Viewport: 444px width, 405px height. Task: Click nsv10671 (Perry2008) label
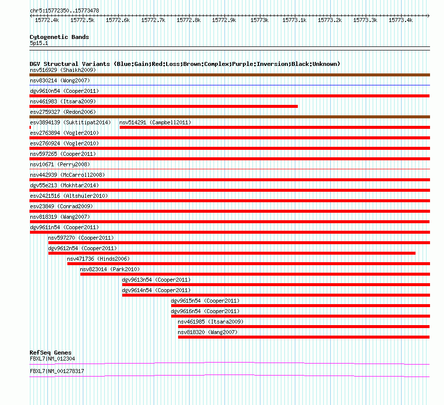coord(60,164)
